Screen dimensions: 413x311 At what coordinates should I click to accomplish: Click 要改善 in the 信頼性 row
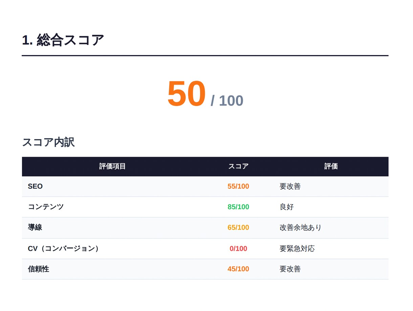click(x=290, y=269)
